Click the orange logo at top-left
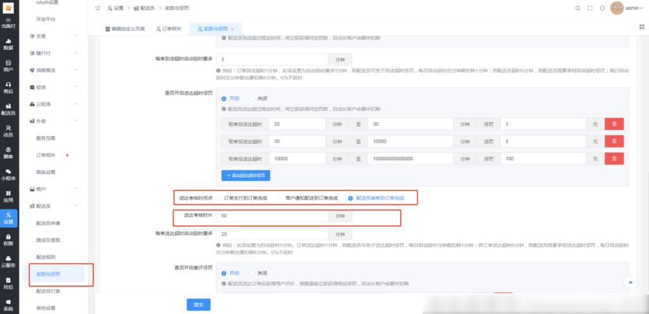649x314 pixels. tap(9, 8)
